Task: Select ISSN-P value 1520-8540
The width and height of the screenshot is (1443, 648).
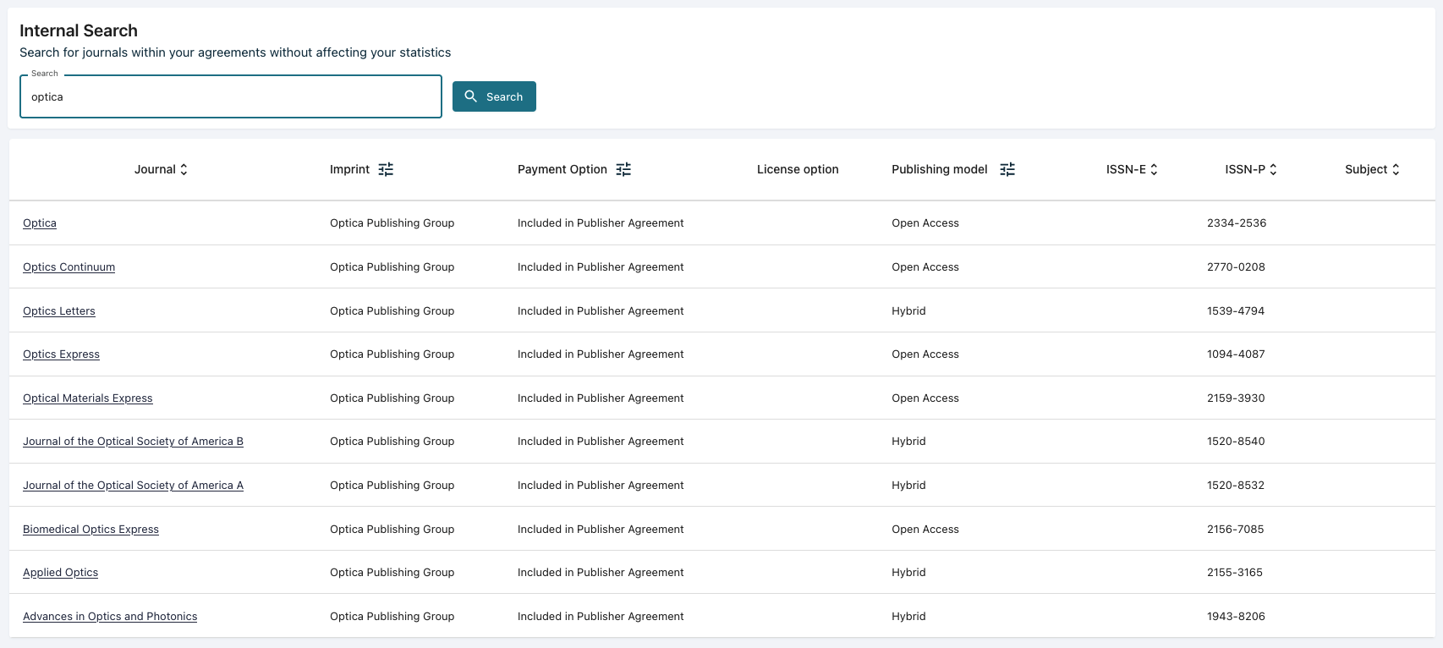Action: (x=1236, y=442)
